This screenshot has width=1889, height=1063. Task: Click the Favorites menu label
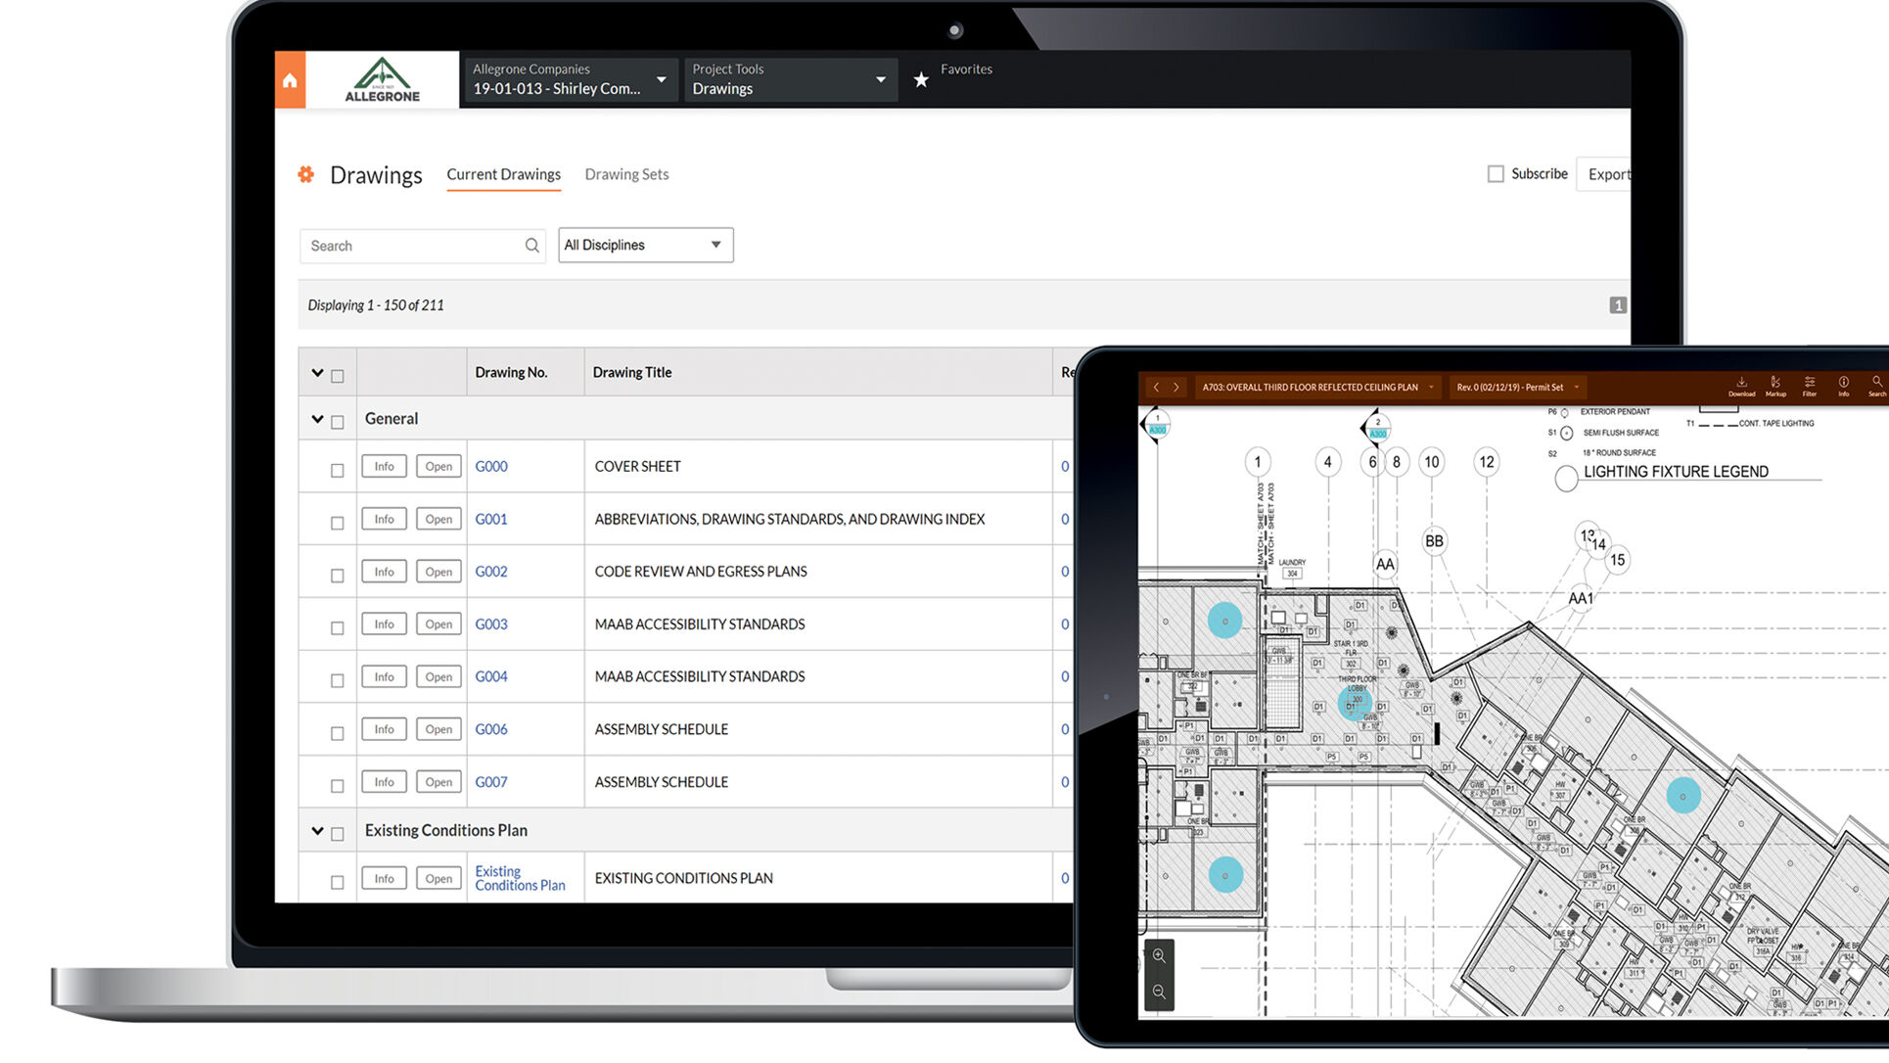tap(966, 69)
